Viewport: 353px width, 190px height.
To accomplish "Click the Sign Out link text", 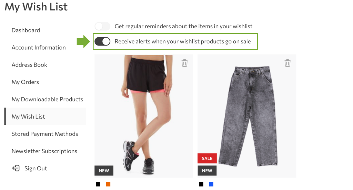I will click(x=36, y=168).
